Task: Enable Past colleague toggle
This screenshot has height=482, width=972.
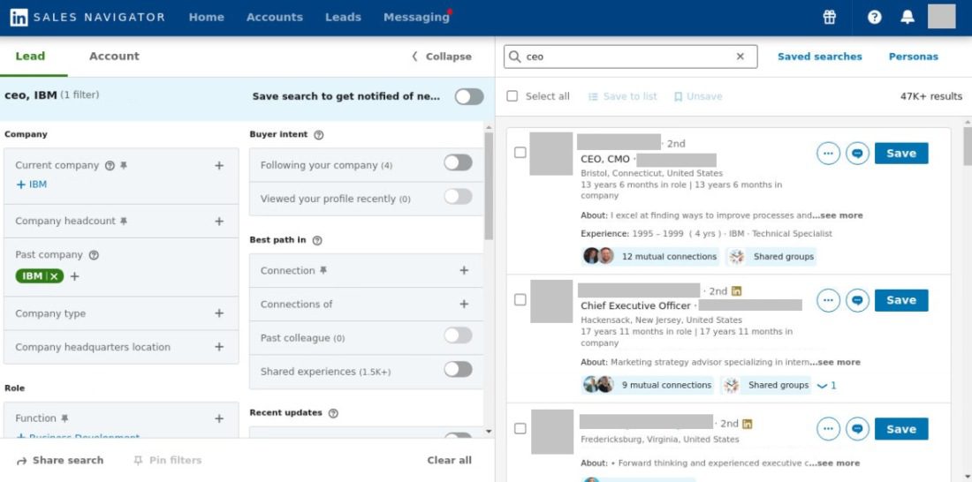Action: coord(458,335)
